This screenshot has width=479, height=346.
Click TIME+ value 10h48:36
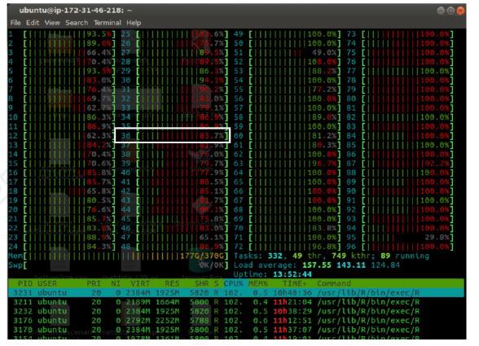[292, 293]
